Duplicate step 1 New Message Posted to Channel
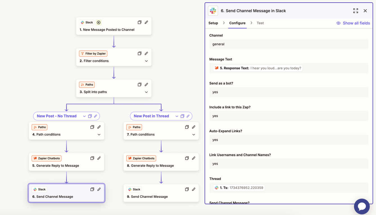Viewport: 376px width, 215px height. coord(139,22)
